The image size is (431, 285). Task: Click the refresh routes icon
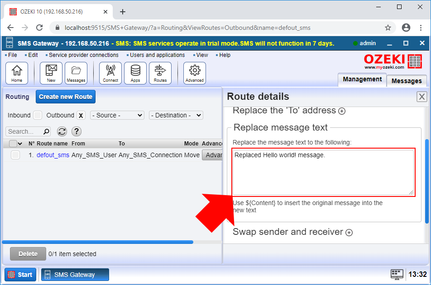click(x=62, y=131)
